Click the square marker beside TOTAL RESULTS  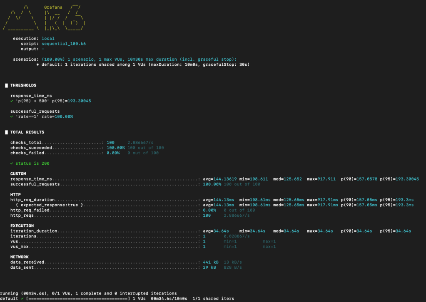(6, 132)
